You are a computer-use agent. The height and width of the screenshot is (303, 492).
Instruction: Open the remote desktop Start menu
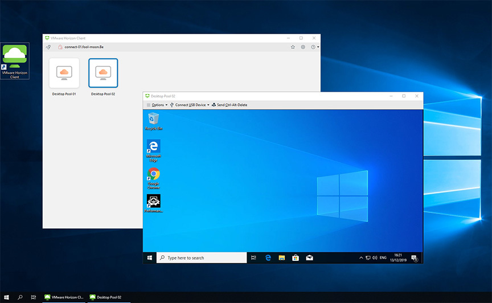click(150, 258)
